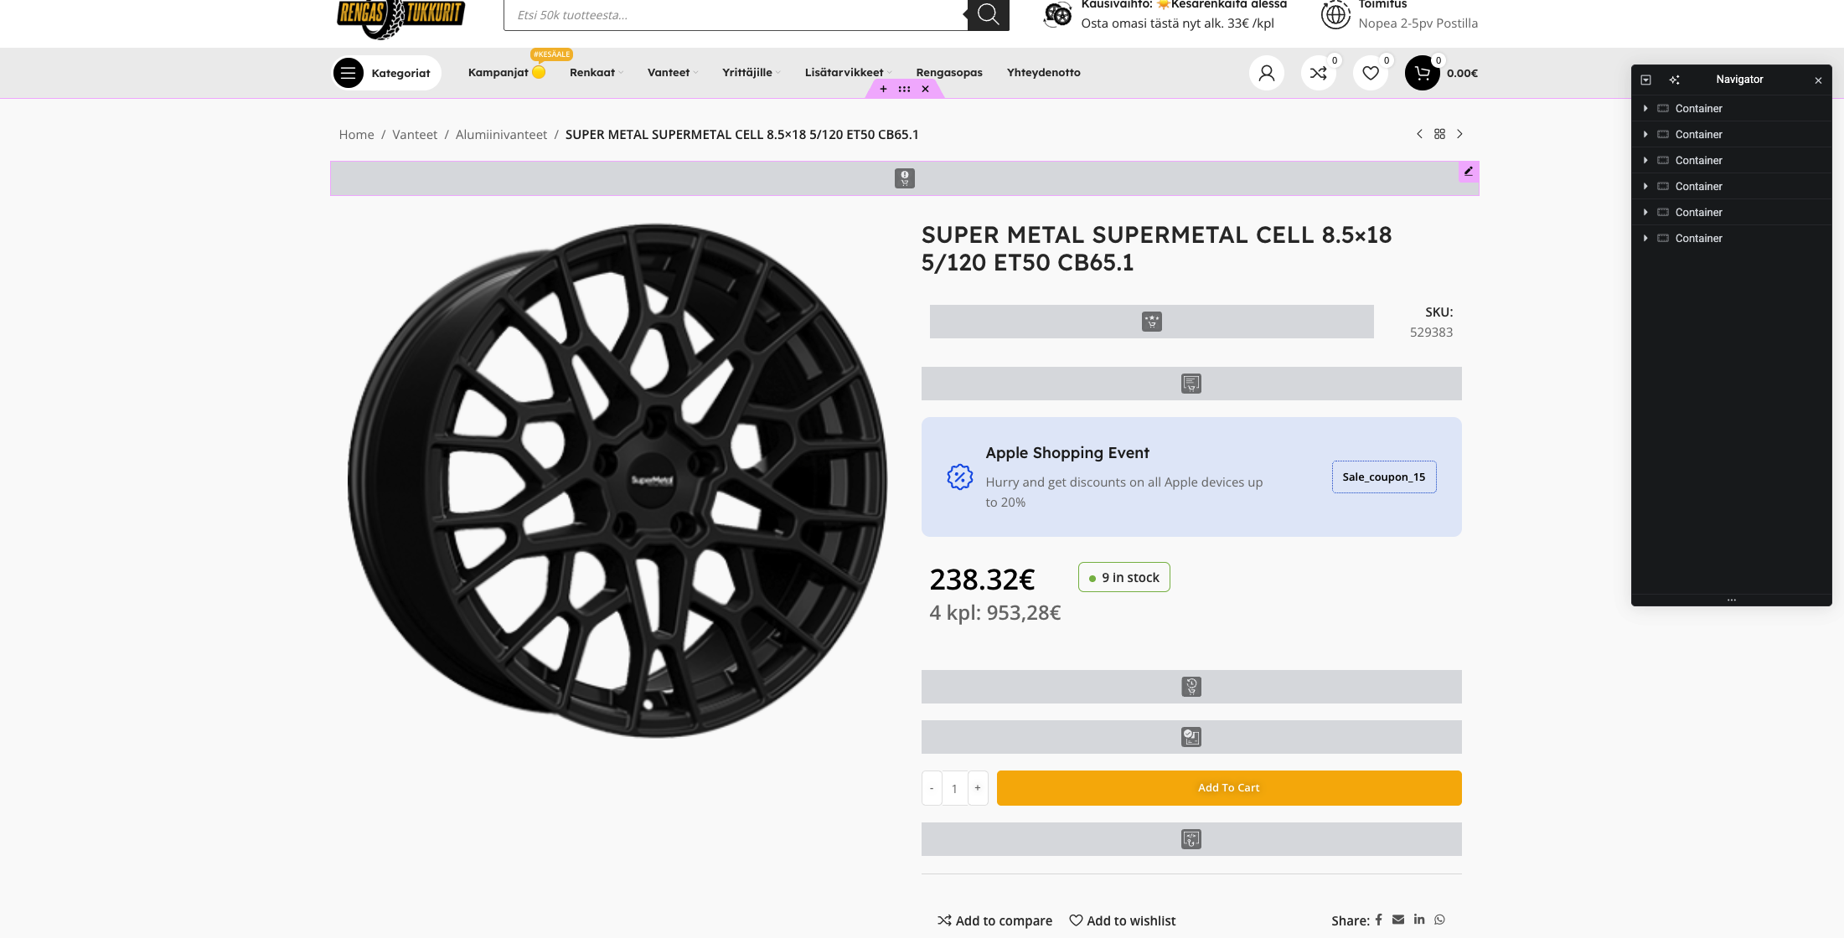Expand the first Container in Navigator
1844x938 pixels.
pos(1645,108)
